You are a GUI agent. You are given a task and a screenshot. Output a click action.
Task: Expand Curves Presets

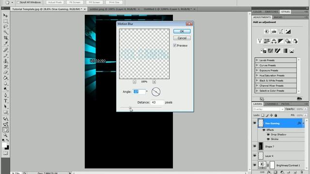[x=257, y=65]
